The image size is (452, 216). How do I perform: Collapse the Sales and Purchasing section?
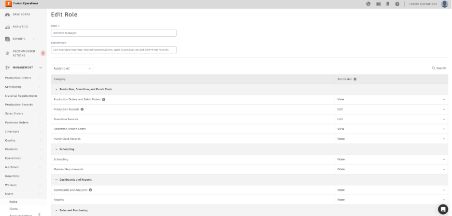pos(56,211)
